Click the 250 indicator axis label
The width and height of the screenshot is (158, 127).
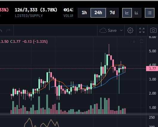pos(152,117)
